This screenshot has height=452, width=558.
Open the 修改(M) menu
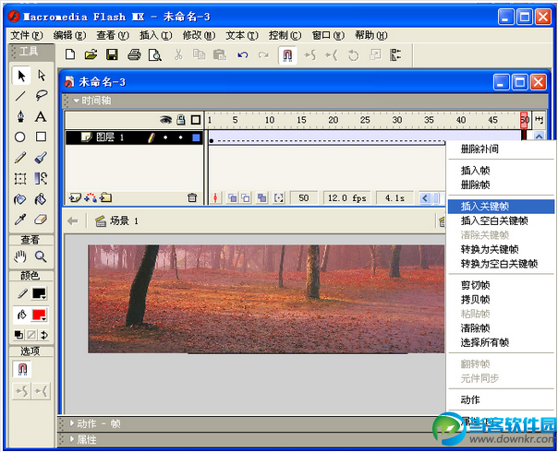coord(199,35)
